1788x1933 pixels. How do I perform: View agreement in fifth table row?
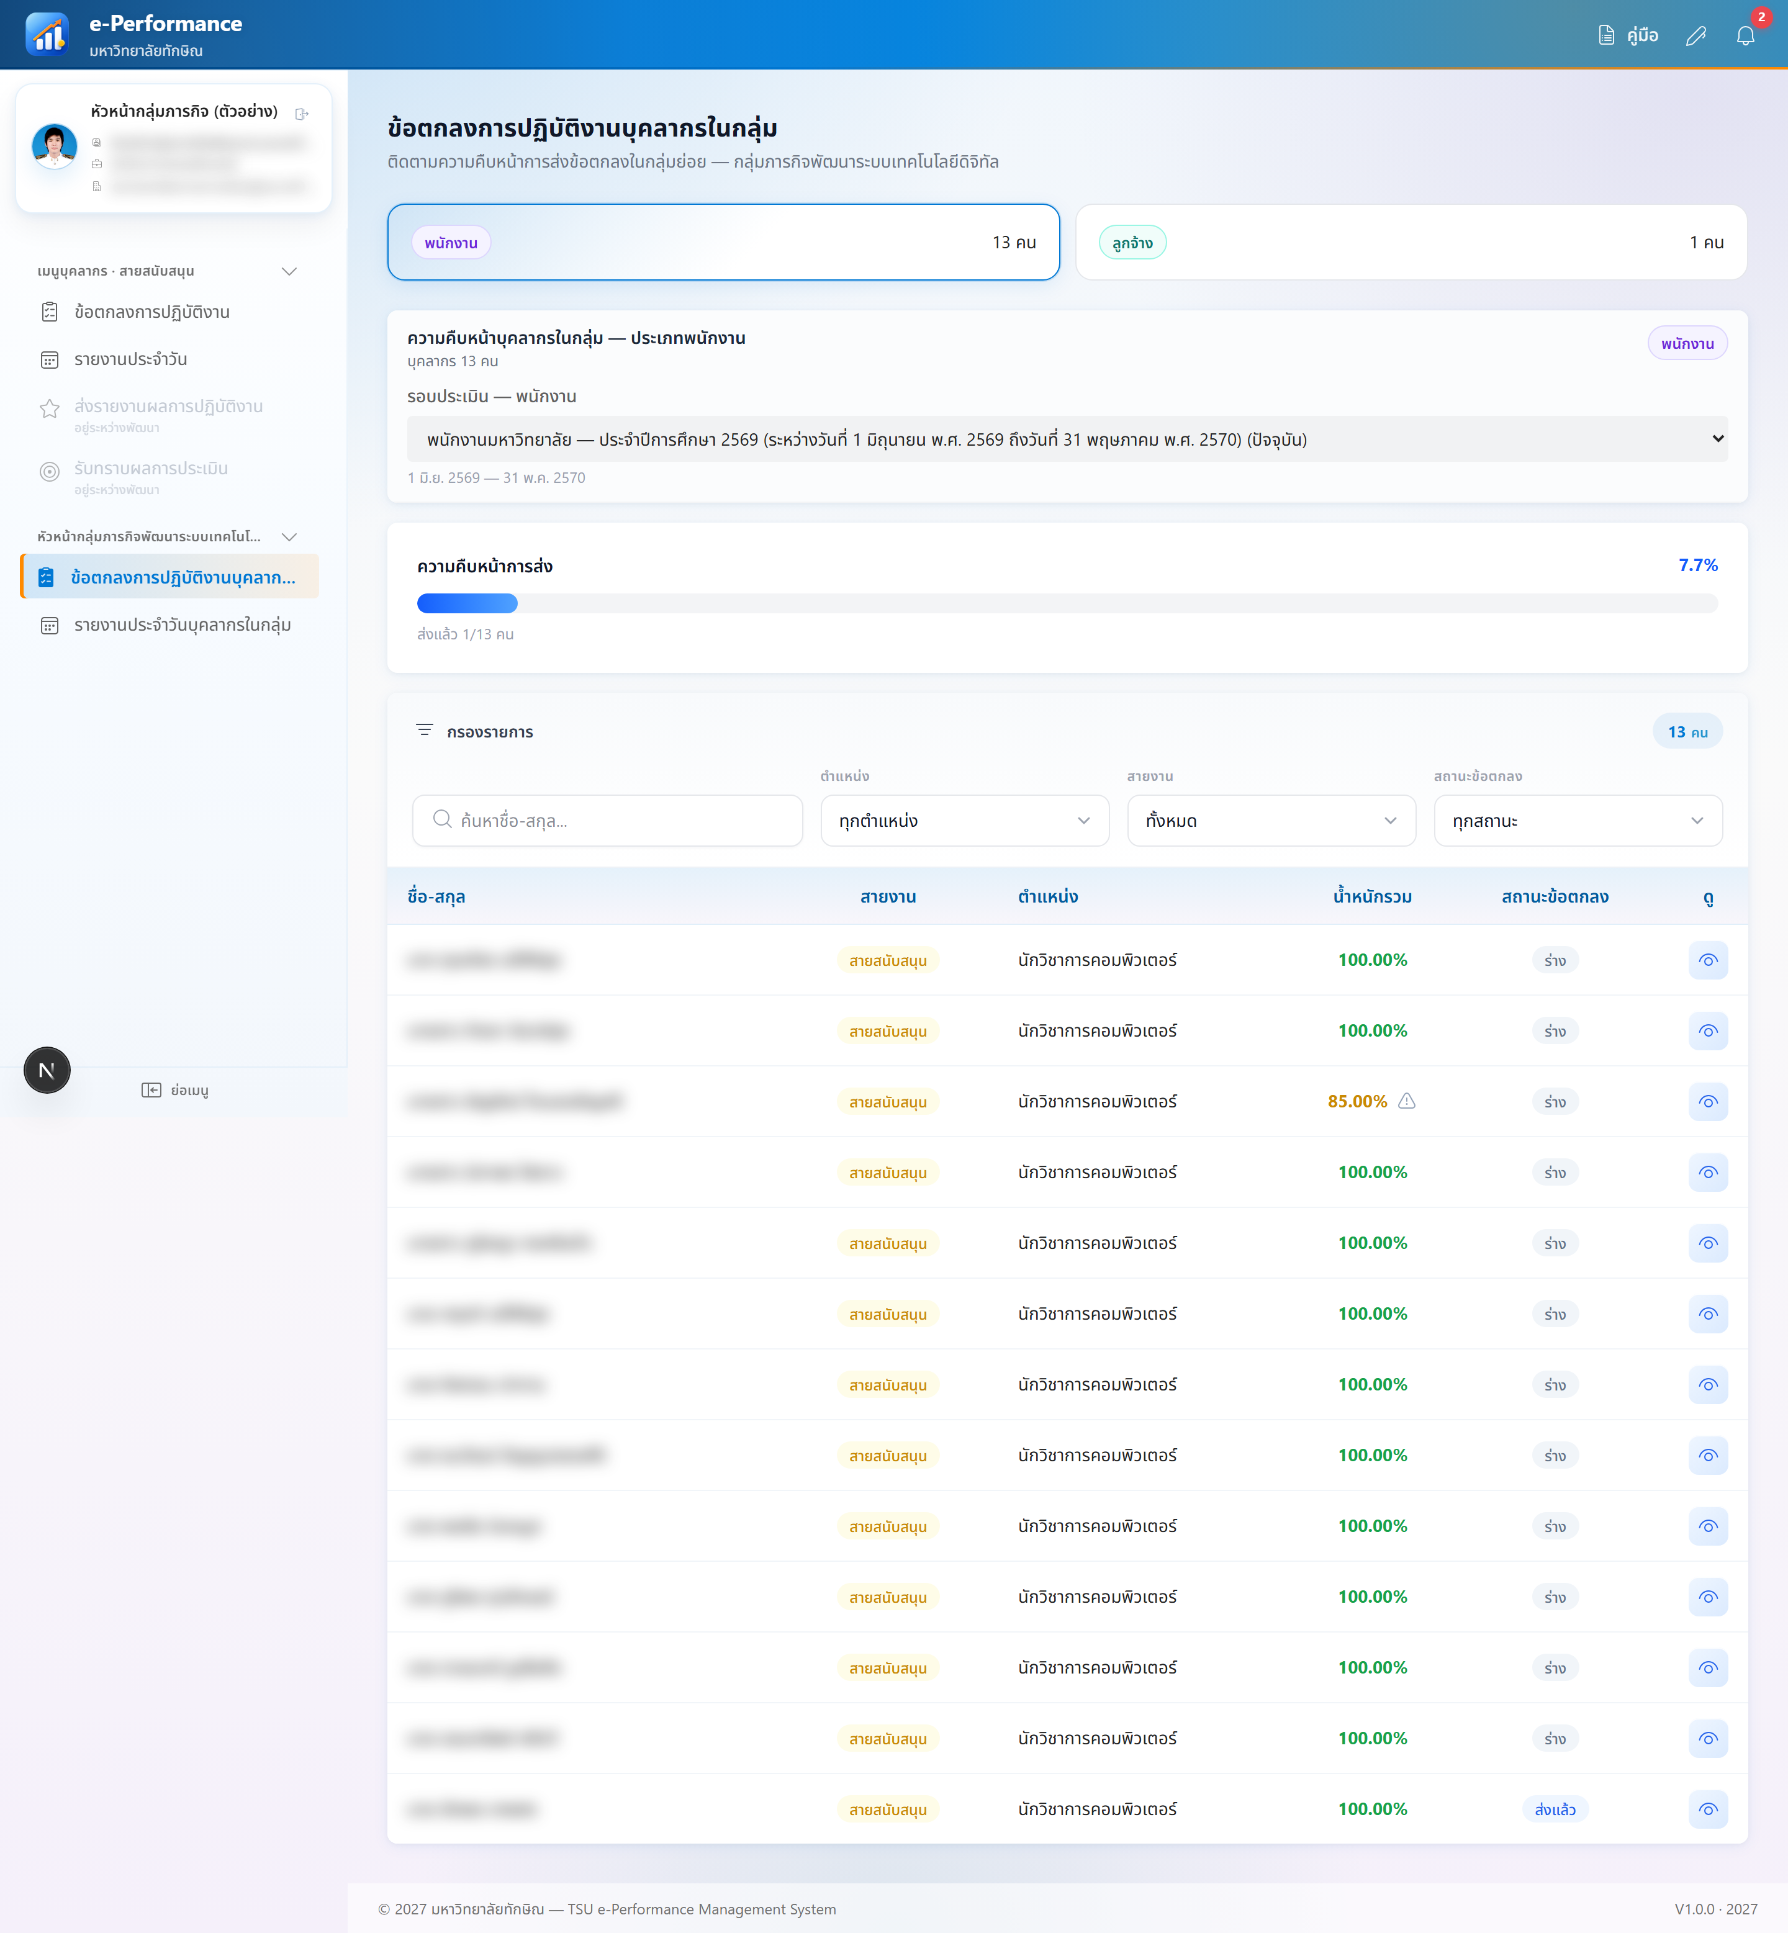click(1709, 1242)
